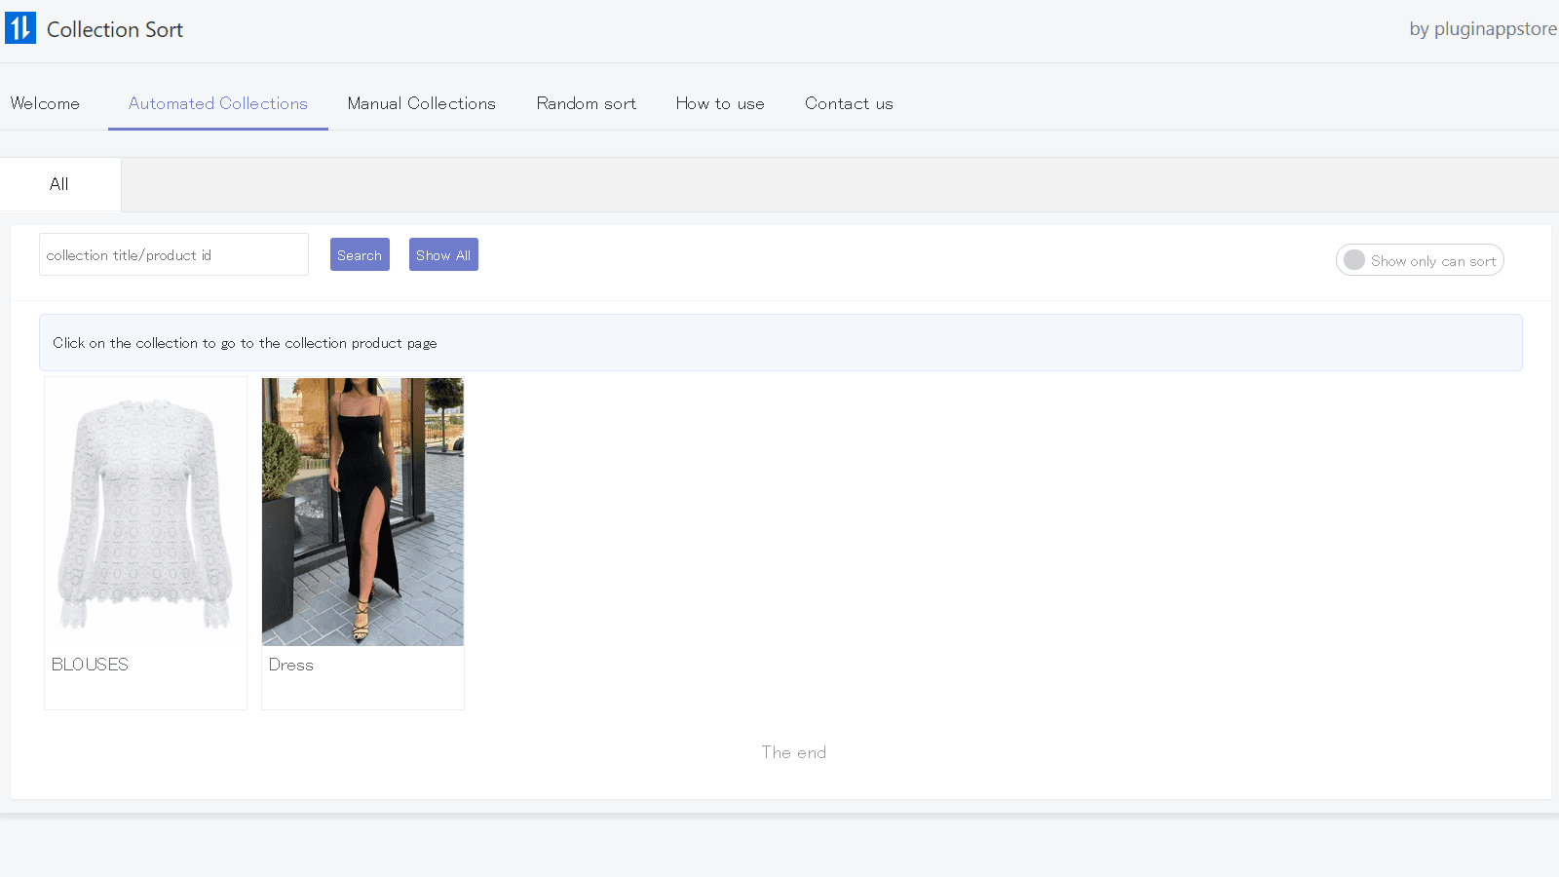Click the circular knob of the sort toggle

pos(1353,260)
